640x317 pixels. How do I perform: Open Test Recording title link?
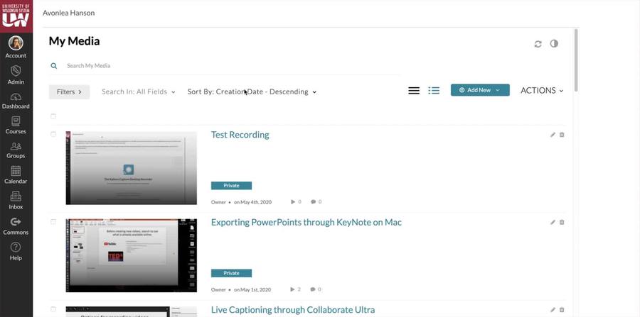click(240, 135)
